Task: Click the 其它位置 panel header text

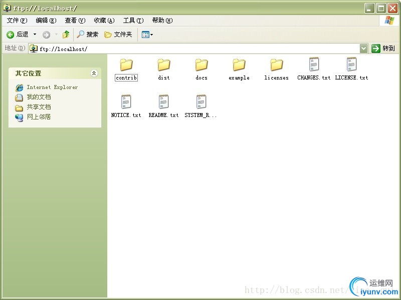Action: tap(29, 73)
